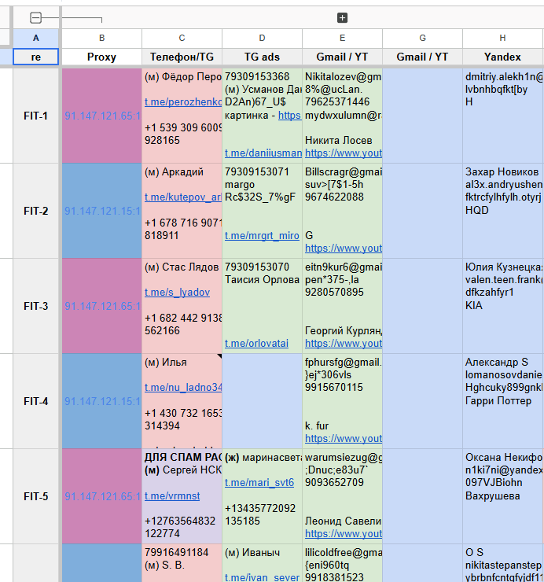The width and height of the screenshot is (544, 582).
Task: Select the blue proxy cell in FIT-4 row
Action: point(101,401)
